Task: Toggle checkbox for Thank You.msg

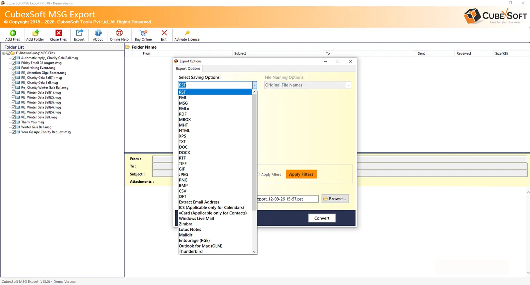Action: (14, 122)
